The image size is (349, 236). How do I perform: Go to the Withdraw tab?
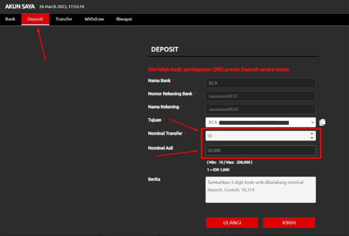[94, 19]
